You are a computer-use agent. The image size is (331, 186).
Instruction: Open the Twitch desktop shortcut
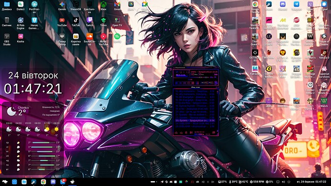click(90, 22)
